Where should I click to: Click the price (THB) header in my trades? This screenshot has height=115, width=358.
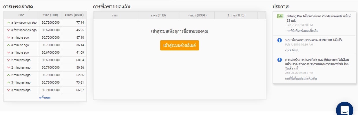158,15
